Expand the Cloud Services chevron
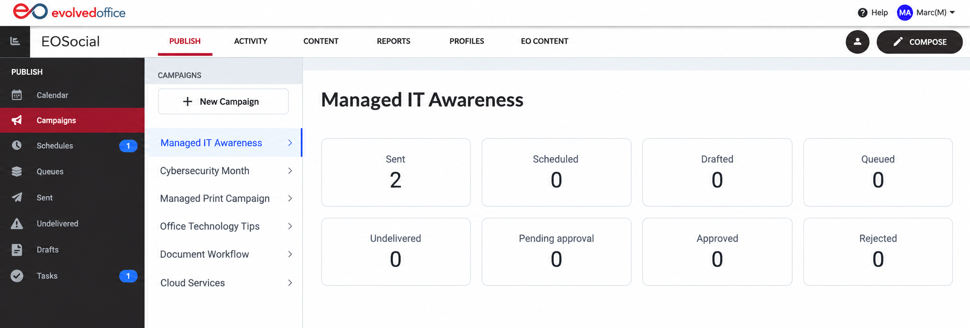Image resolution: width=970 pixels, height=328 pixels. pos(290,283)
